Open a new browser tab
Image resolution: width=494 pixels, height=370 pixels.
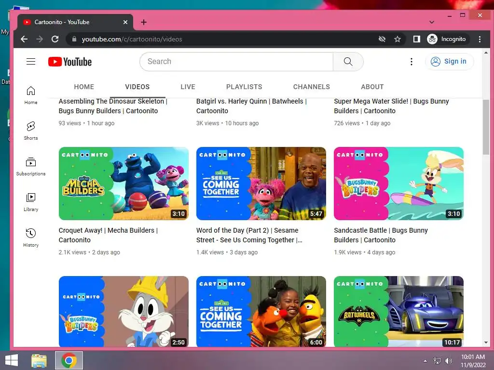tap(144, 22)
